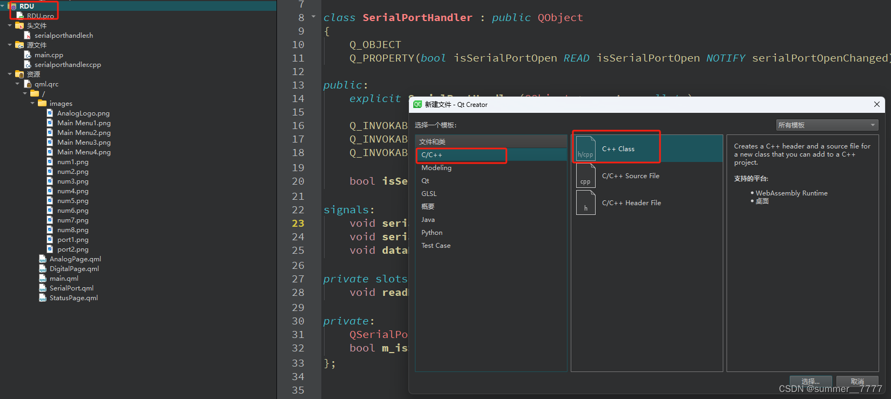Open serialporthandler.cpp in the tree

[x=68, y=65]
